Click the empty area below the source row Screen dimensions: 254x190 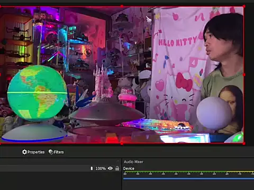60,181
